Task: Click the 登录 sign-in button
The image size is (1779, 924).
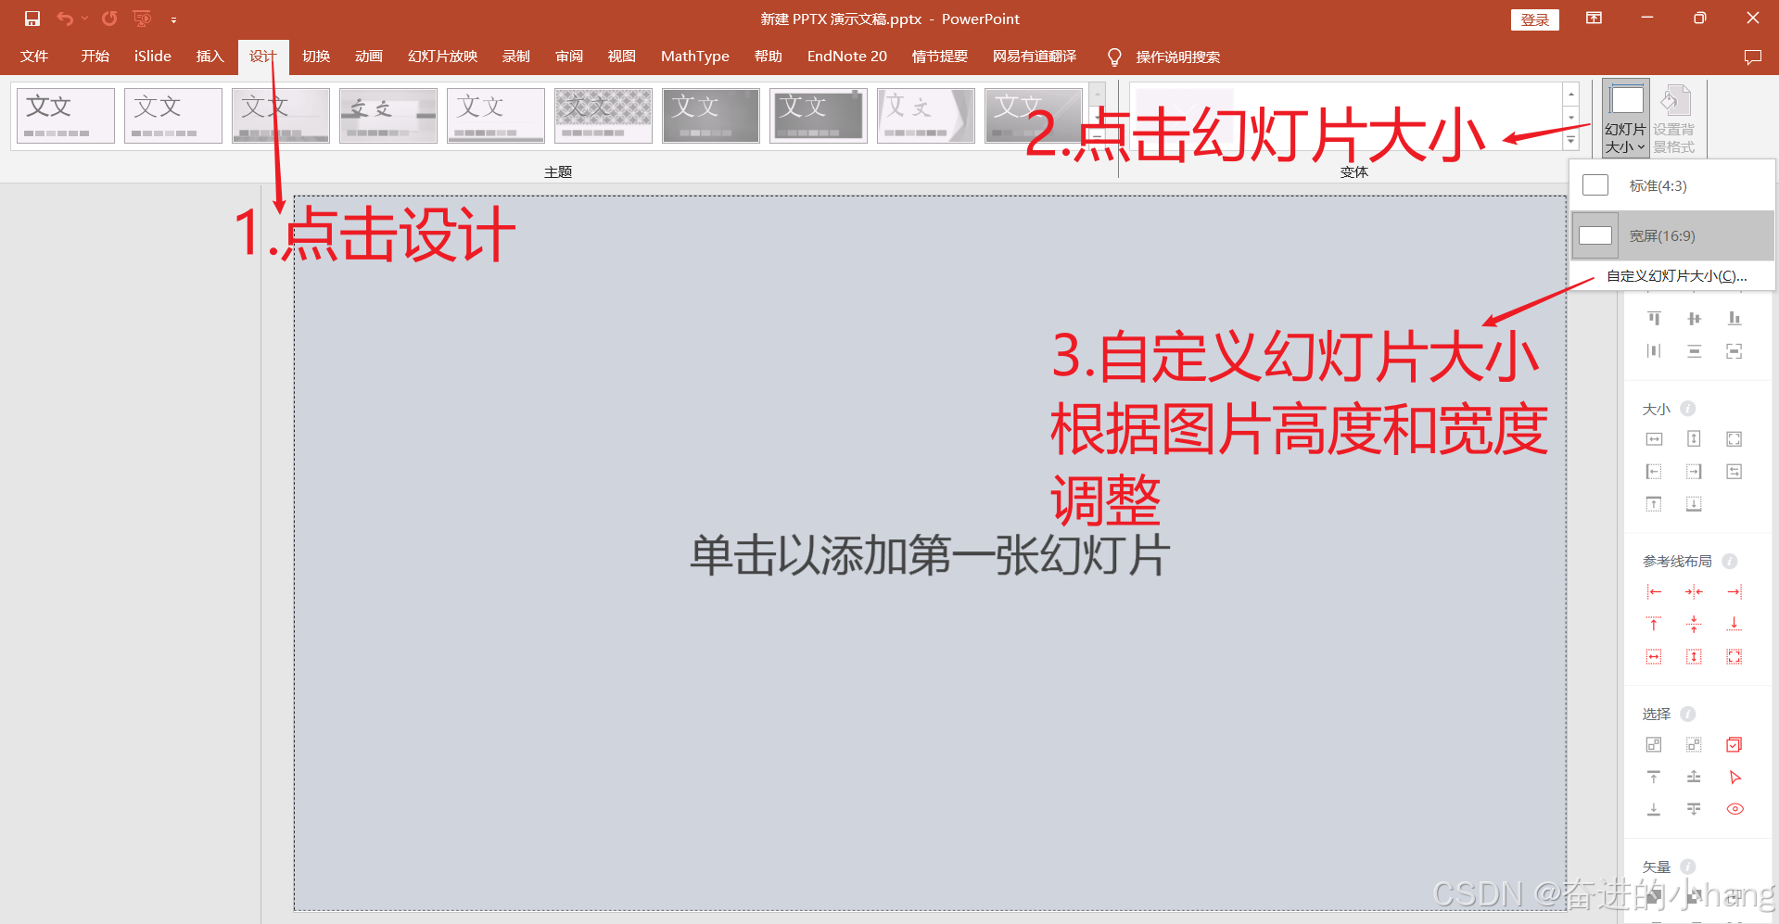Action: click(x=1534, y=19)
